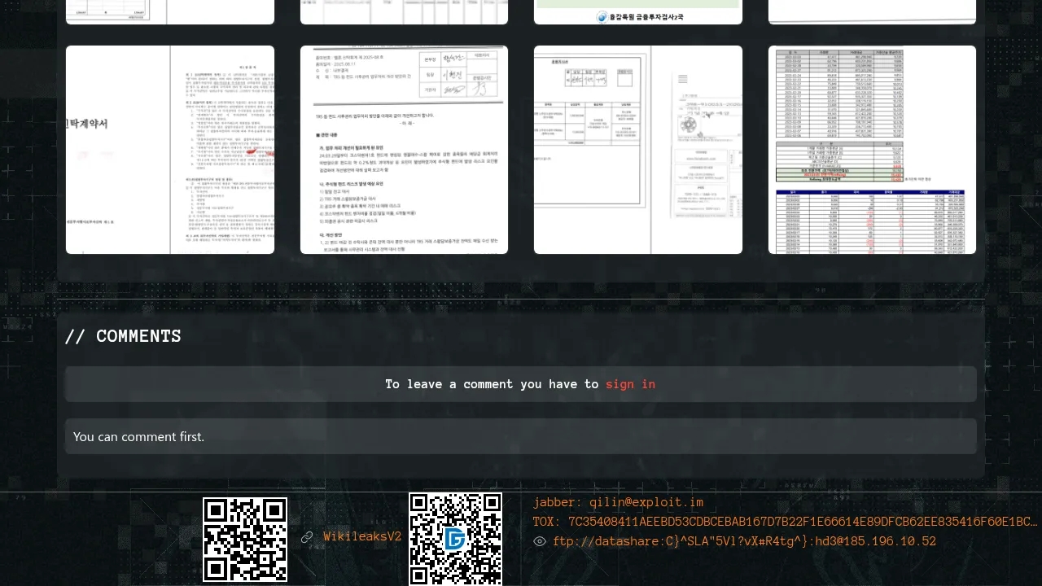Screen dimensions: 1042x586
Task: Click the "// COMMENTS" section heading
Action: (123, 336)
